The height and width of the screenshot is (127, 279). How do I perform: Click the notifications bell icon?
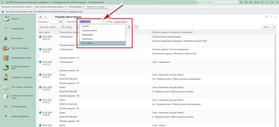(x=241, y=2)
